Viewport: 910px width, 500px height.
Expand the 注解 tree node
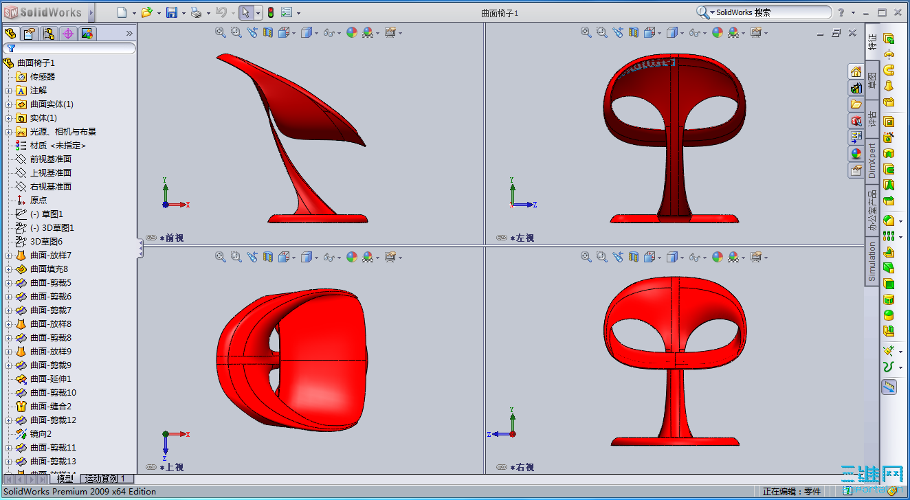point(9,91)
